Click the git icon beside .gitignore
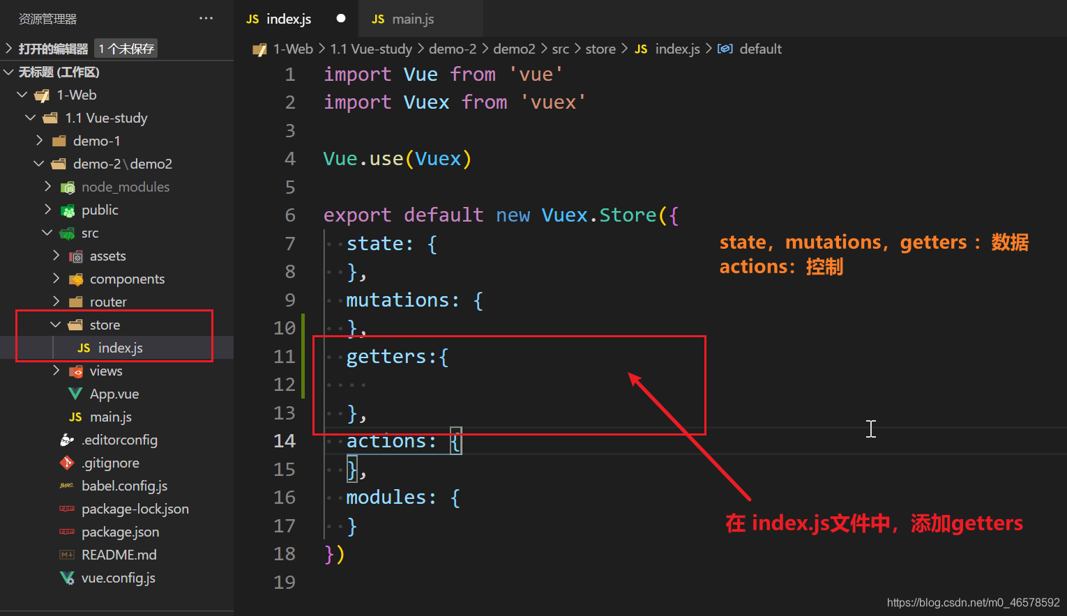This screenshot has width=1067, height=616. click(x=67, y=463)
